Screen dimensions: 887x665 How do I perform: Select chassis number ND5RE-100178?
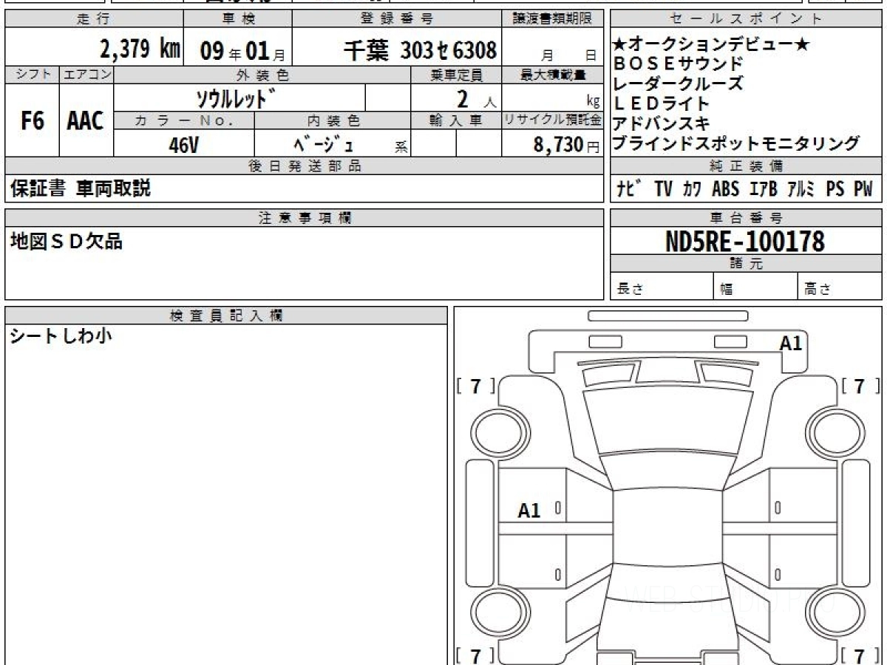[745, 241]
